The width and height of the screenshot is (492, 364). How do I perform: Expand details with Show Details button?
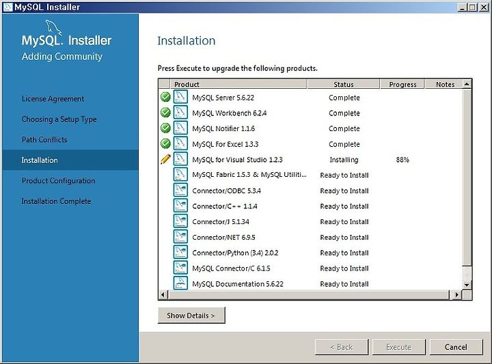click(x=191, y=315)
